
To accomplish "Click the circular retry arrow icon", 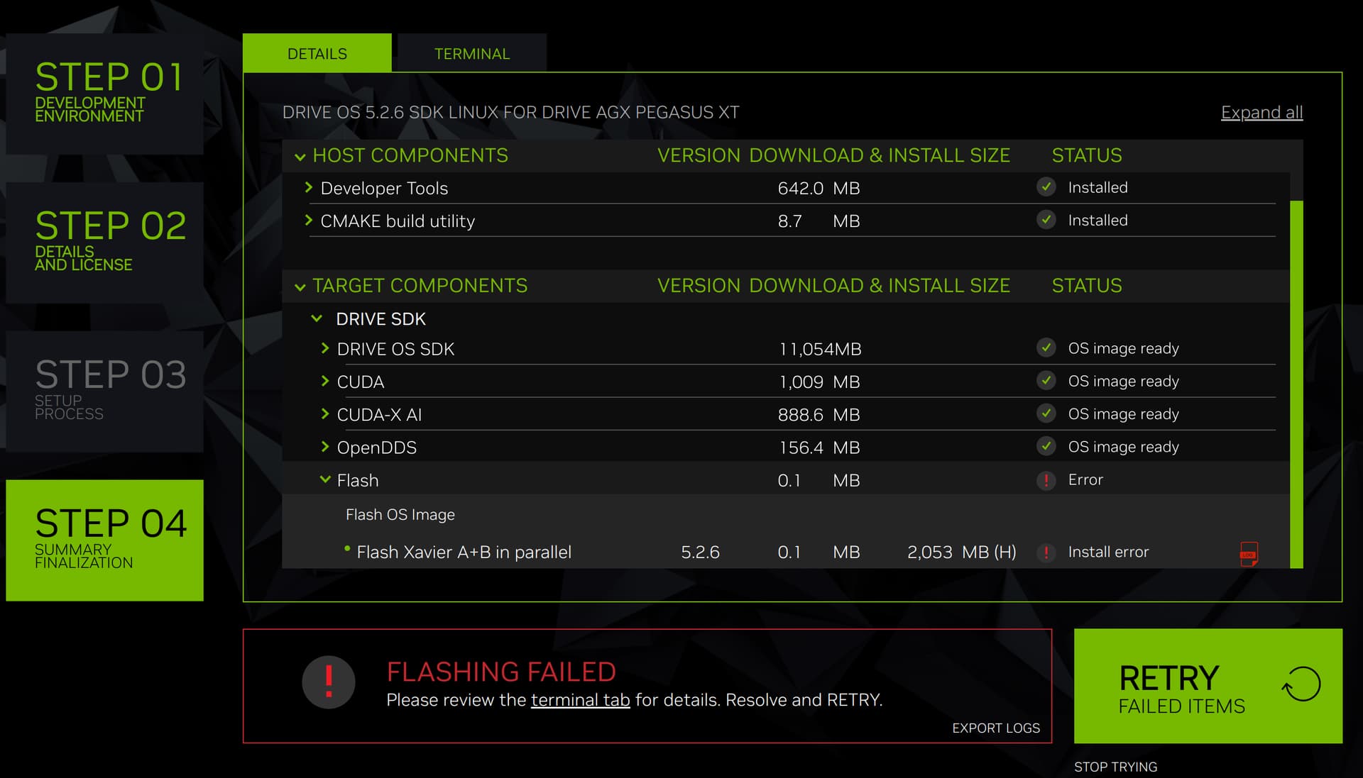I will point(1301,685).
